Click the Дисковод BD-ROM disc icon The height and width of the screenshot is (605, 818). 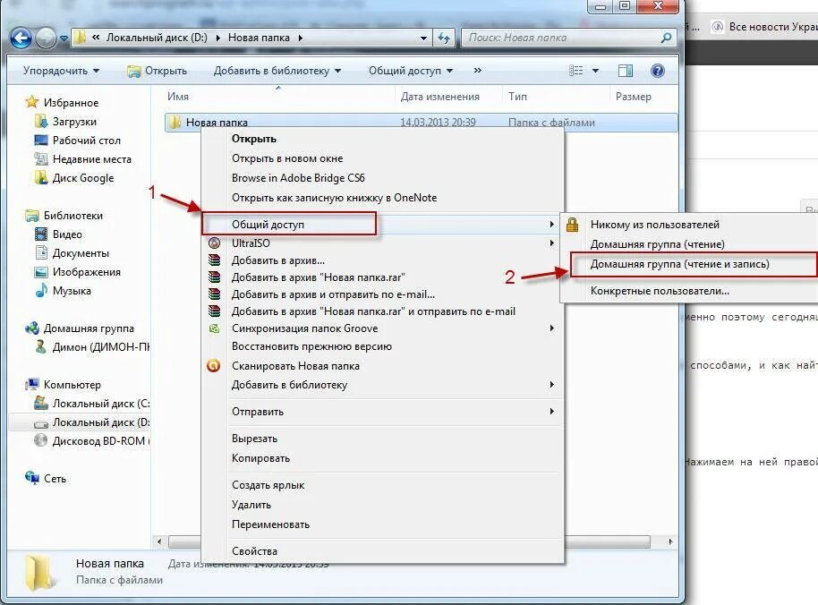click(x=40, y=440)
